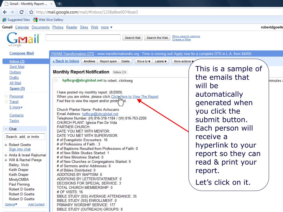The width and height of the screenshot is (283, 212).
Task: Click 'Create a filter' link
Action: coord(182,39)
